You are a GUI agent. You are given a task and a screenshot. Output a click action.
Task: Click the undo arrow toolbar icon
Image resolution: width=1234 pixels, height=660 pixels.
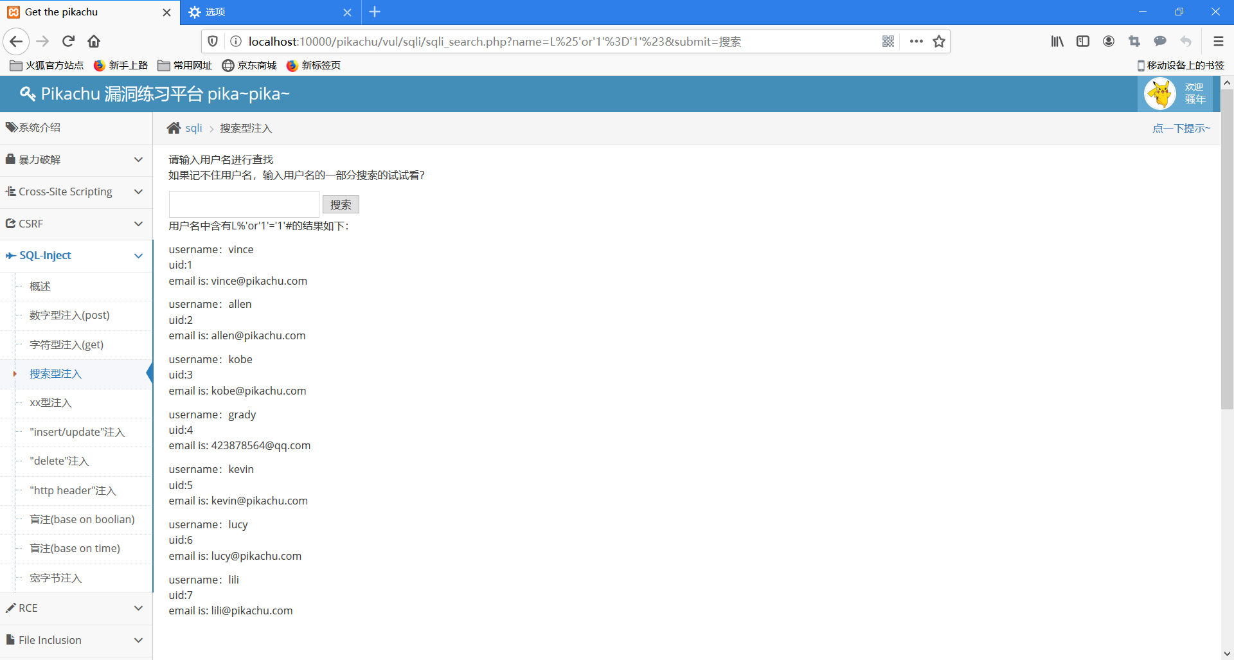click(1186, 41)
